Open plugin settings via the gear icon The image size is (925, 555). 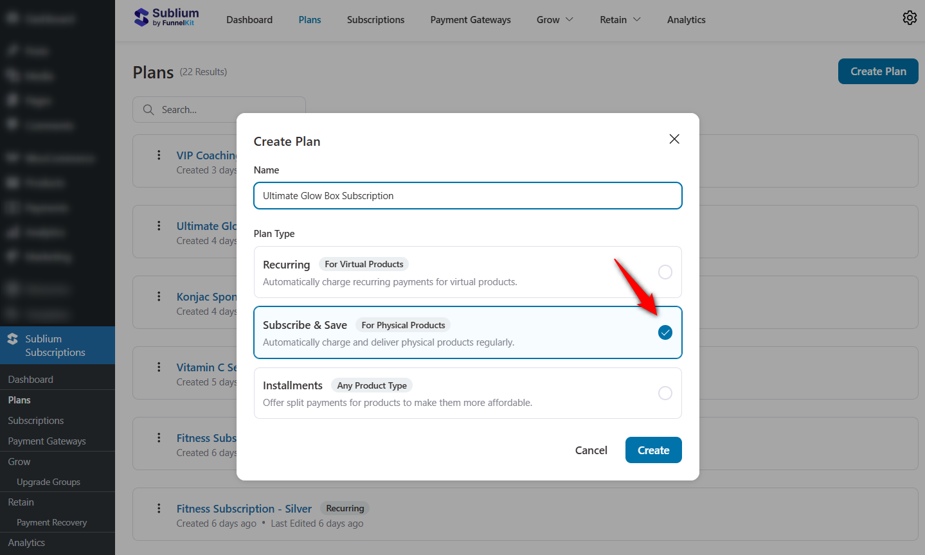click(x=910, y=18)
